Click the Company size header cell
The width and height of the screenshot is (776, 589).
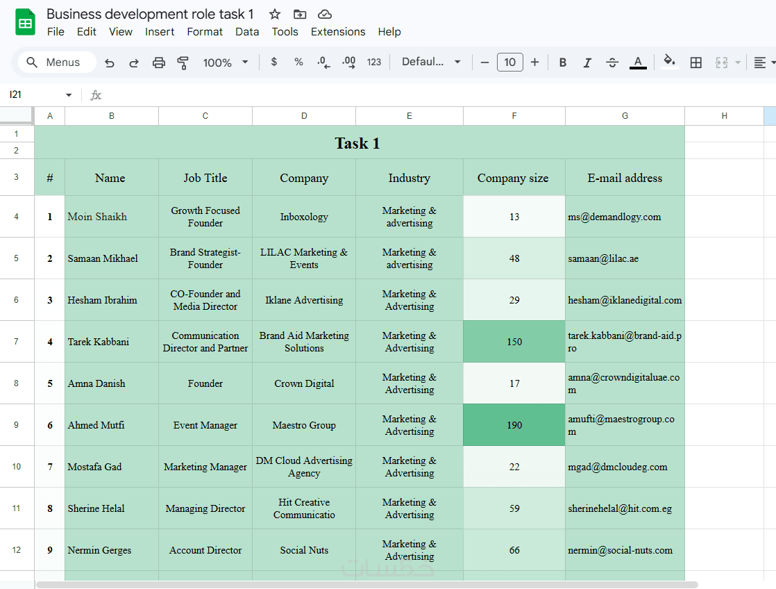[514, 177]
